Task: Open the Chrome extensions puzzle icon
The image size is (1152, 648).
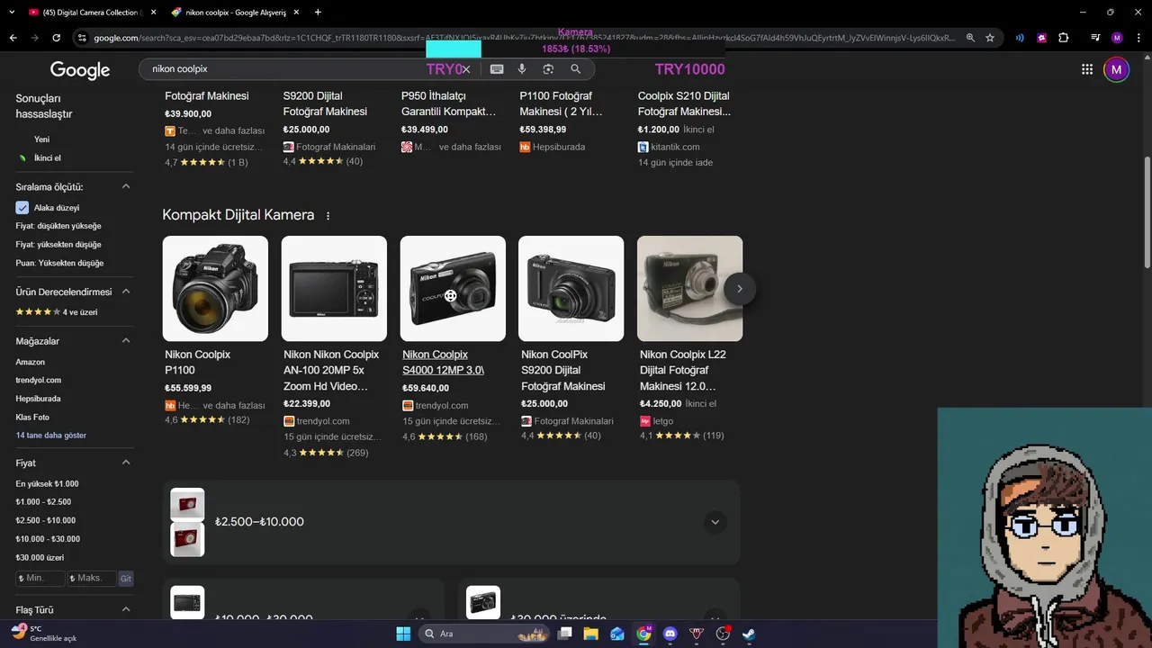Action: point(1064,38)
